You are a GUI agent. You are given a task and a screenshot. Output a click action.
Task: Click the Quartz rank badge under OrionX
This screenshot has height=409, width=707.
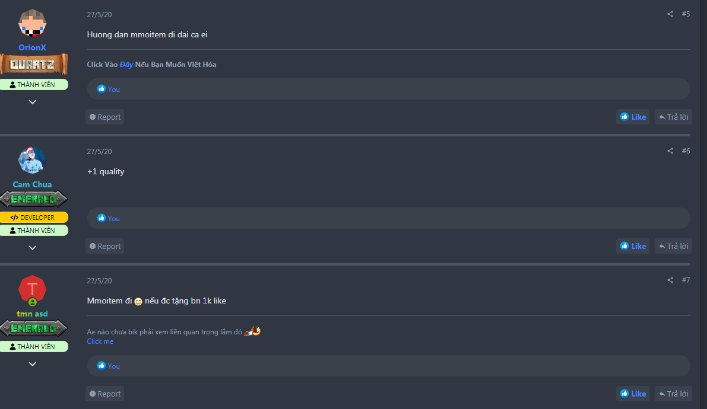pos(34,65)
